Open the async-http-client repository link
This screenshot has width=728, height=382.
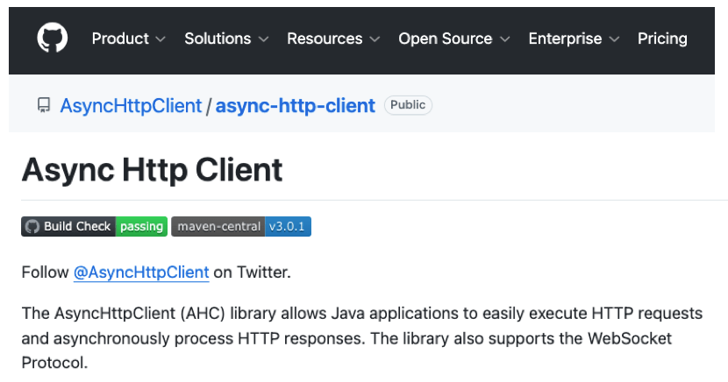[x=295, y=106]
